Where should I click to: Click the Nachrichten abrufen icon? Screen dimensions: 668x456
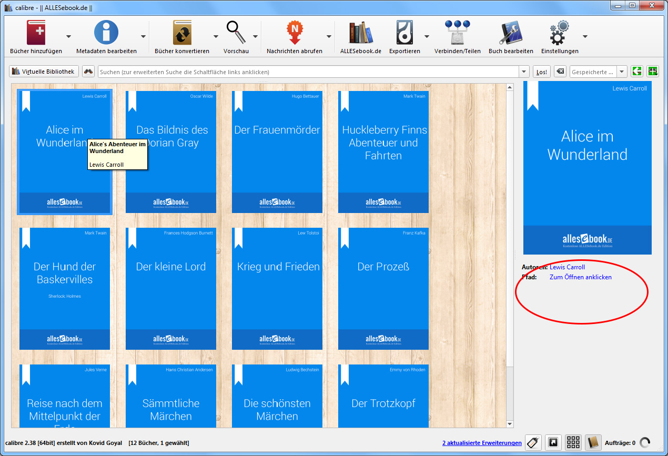(x=295, y=33)
